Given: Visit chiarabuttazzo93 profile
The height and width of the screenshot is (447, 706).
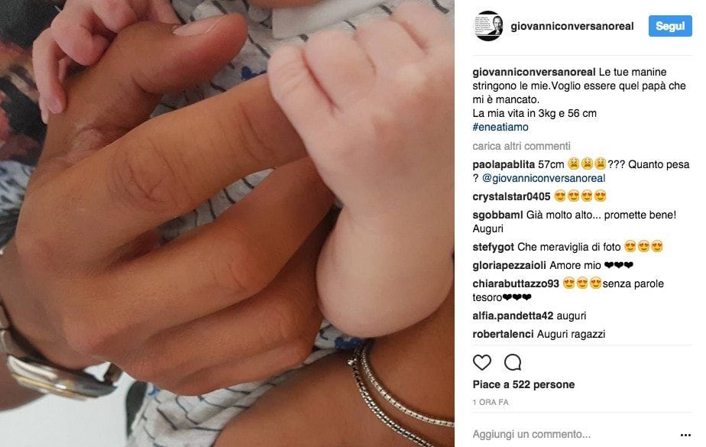Looking at the screenshot, I should tap(516, 283).
